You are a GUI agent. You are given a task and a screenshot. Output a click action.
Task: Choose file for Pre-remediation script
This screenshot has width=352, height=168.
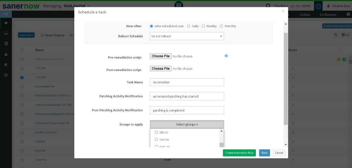(161, 56)
